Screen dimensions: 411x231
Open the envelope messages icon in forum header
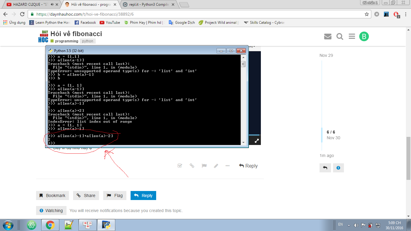[328, 36]
